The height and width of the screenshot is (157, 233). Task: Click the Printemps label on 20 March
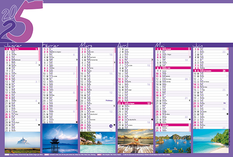click(109, 100)
